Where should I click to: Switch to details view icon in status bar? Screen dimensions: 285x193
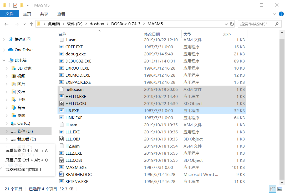[x=272, y=189]
